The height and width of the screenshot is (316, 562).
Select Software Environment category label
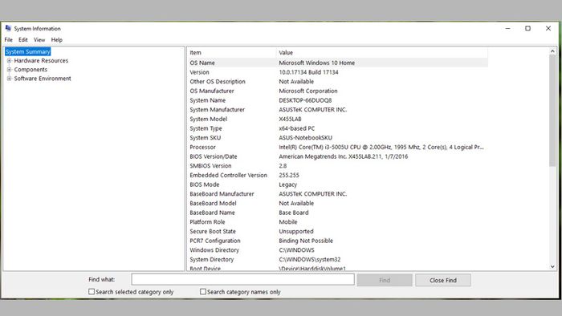[43, 79]
